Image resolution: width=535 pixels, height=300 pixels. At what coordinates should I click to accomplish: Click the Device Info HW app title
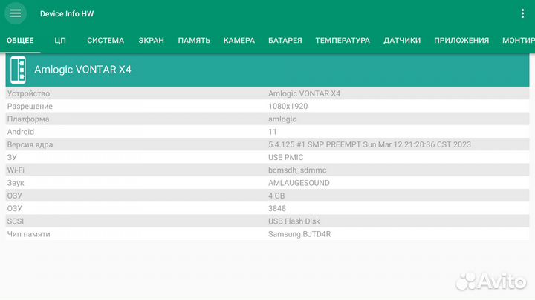pyautogui.click(x=67, y=13)
